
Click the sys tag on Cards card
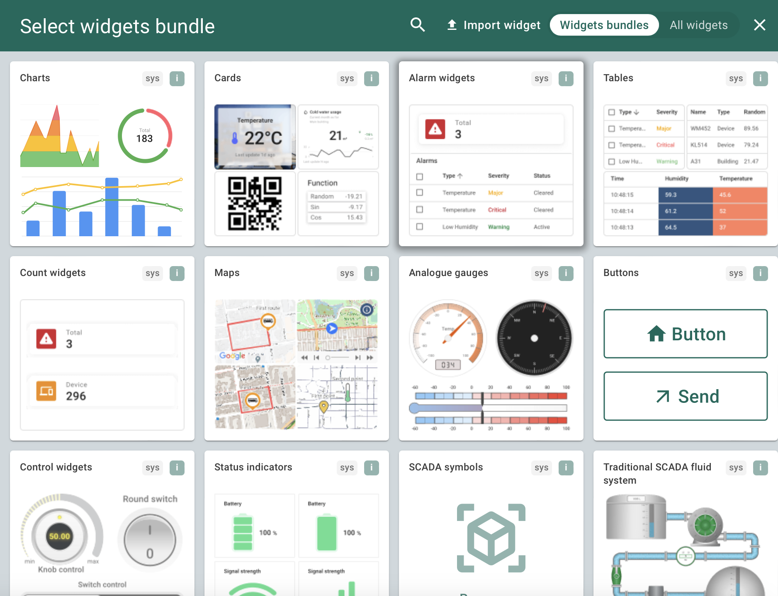click(x=347, y=78)
